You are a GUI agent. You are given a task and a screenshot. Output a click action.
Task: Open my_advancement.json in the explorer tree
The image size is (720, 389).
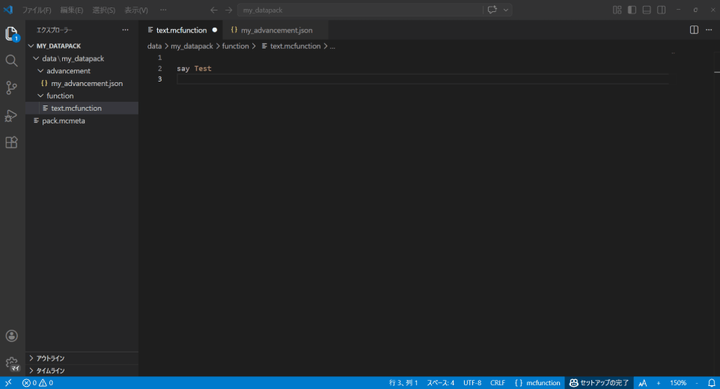(x=82, y=84)
